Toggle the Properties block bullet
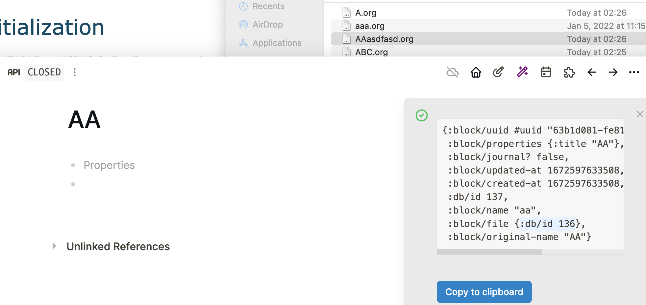The image size is (646, 305). 73,165
